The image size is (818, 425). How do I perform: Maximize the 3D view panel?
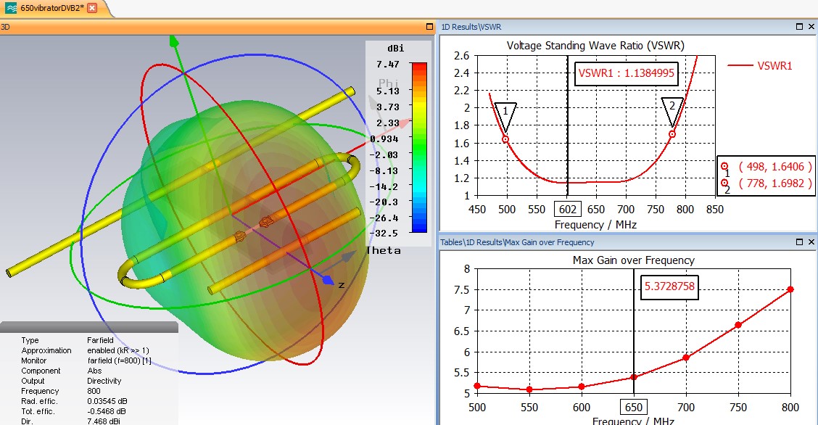pos(429,27)
